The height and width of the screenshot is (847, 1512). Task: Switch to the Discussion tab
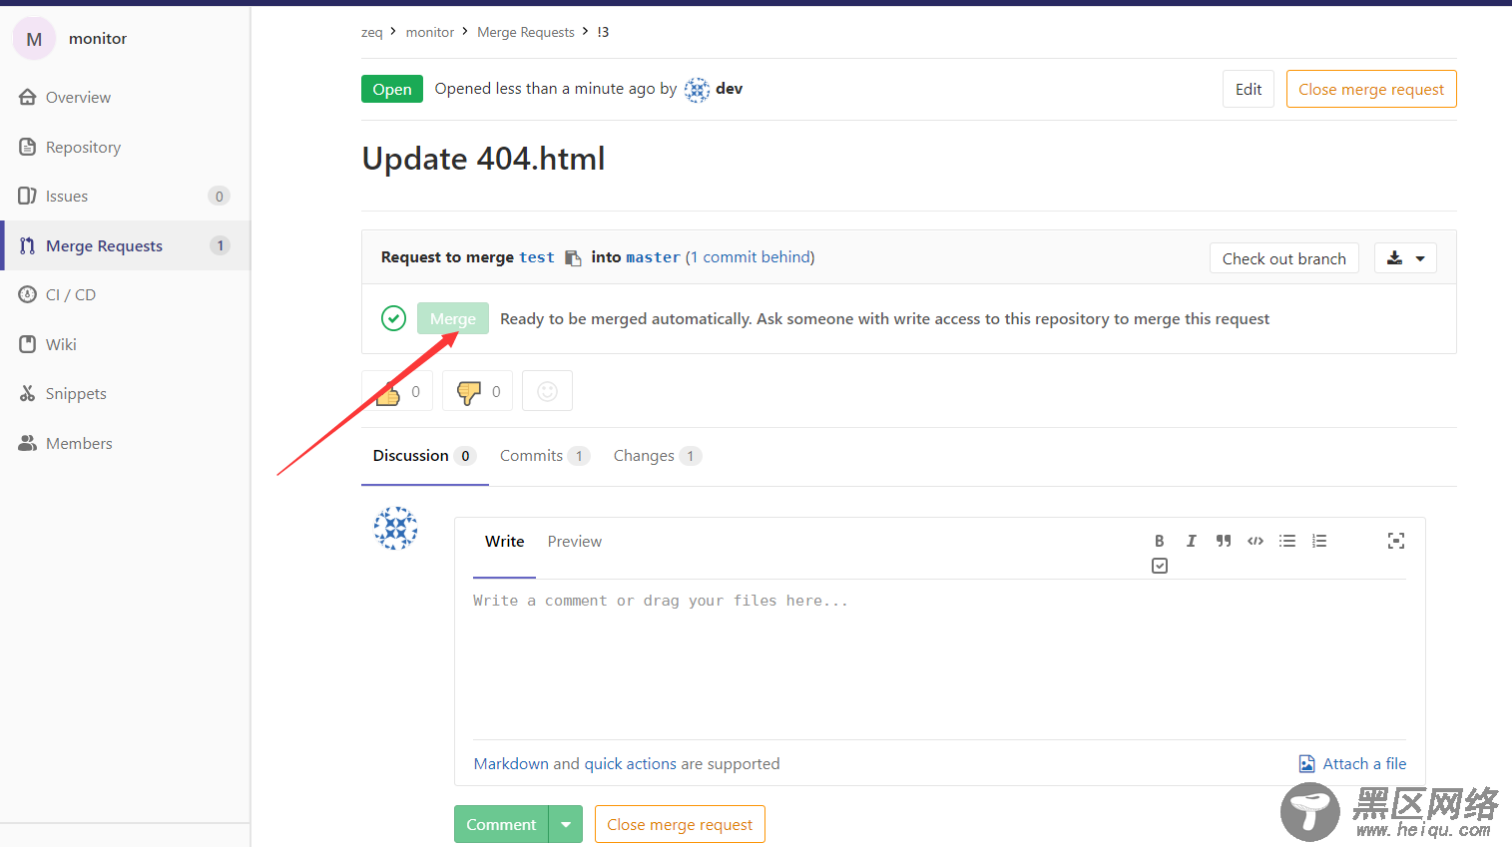(x=424, y=456)
